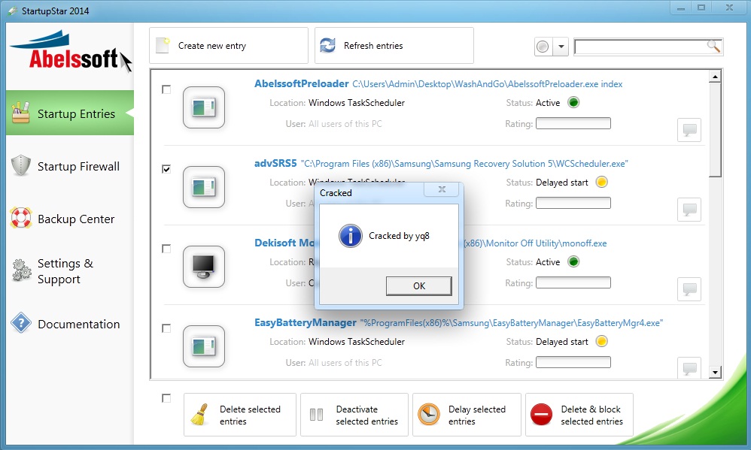Click the blue info icon in the dialog
751x450 pixels.
pos(351,236)
